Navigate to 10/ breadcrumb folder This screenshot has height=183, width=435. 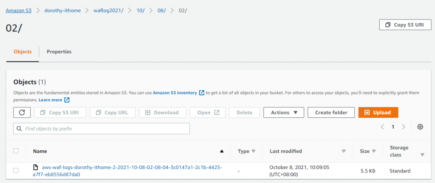(x=140, y=11)
